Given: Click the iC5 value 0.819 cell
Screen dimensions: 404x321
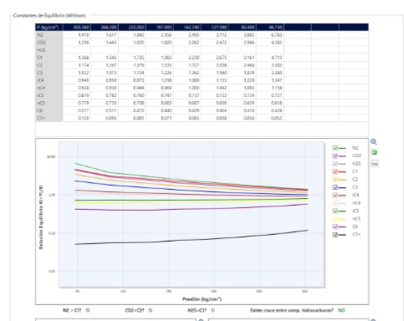Looking at the screenshot, I should pos(77,95).
